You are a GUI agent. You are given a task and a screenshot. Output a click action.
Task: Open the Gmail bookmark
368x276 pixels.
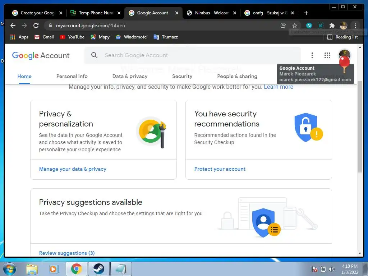click(x=44, y=37)
